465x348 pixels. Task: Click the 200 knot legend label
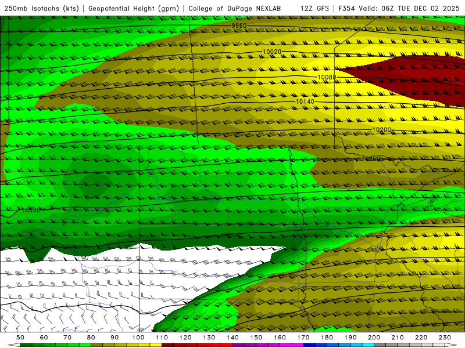pos(374,338)
